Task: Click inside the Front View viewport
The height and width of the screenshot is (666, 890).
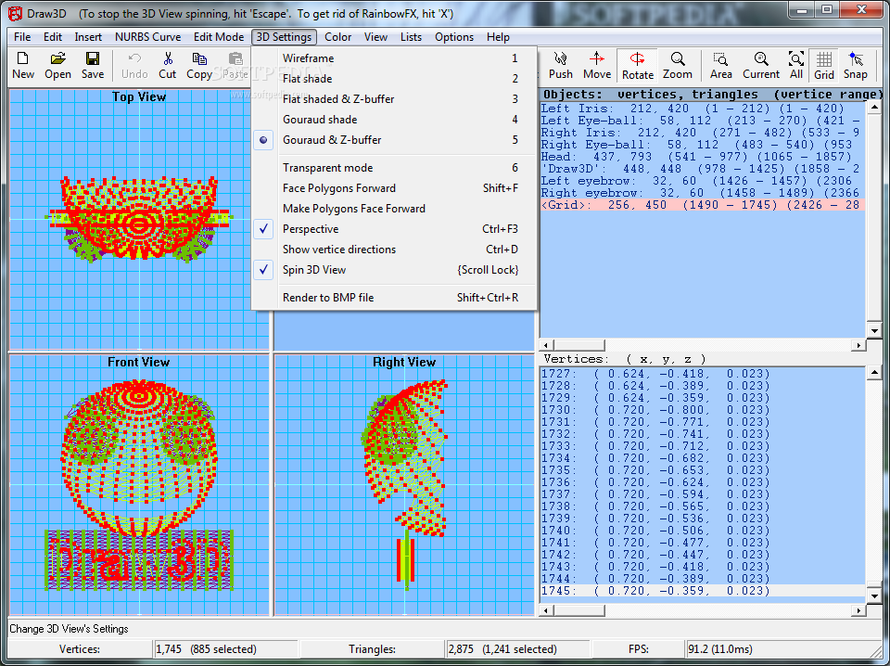Action: pyautogui.click(x=139, y=485)
